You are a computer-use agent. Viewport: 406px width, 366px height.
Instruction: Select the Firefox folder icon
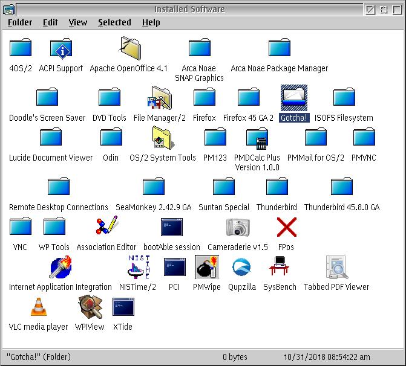click(x=205, y=97)
